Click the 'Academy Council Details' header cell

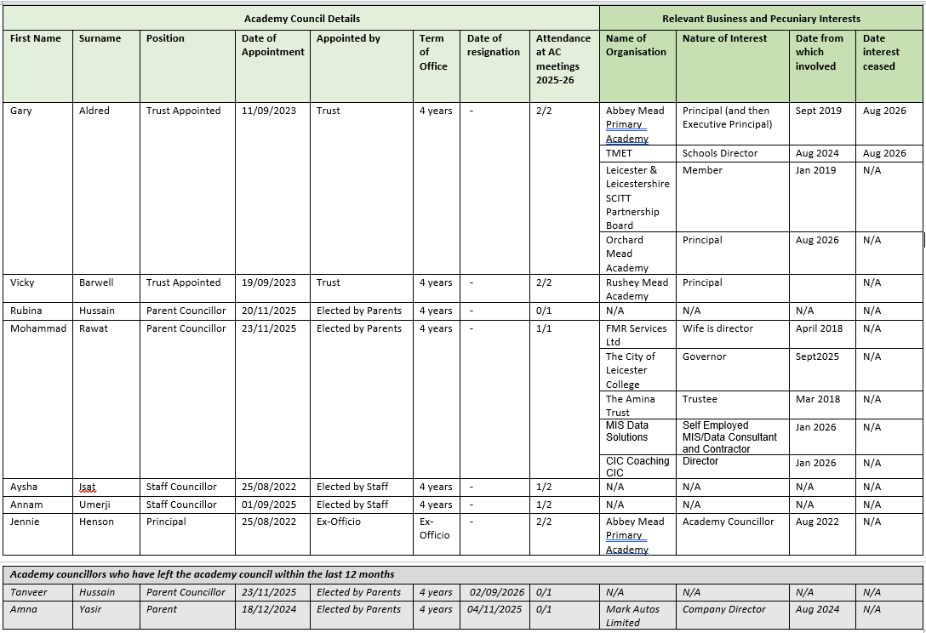click(x=302, y=19)
